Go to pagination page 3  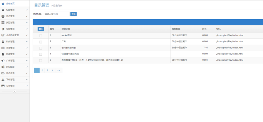47,71
